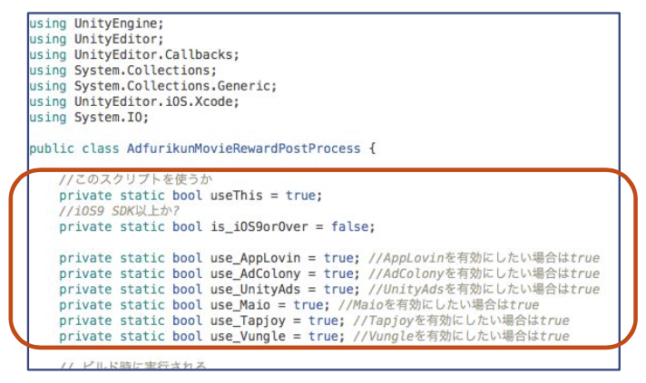Viewport: 646px width, 383px height.
Task: Click the is_iOS9orOver false value
Action: pyautogui.click(x=350, y=226)
